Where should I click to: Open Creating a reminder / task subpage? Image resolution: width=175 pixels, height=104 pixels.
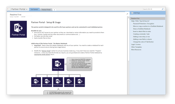141,34
